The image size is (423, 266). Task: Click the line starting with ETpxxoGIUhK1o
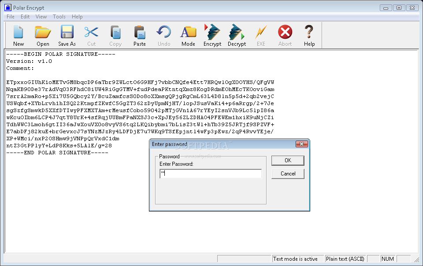tap(140, 82)
